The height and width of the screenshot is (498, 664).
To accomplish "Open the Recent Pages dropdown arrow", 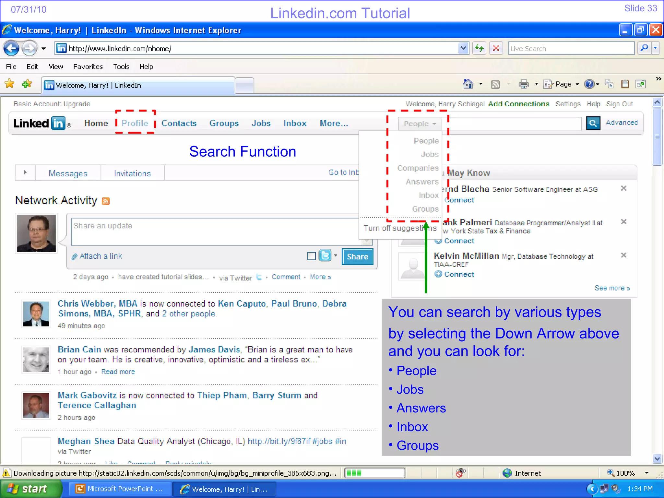I will click(43, 49).
